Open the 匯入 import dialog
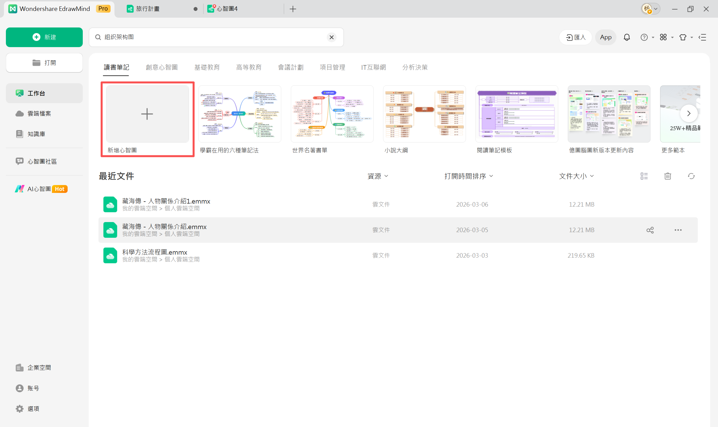 point(575,37)
